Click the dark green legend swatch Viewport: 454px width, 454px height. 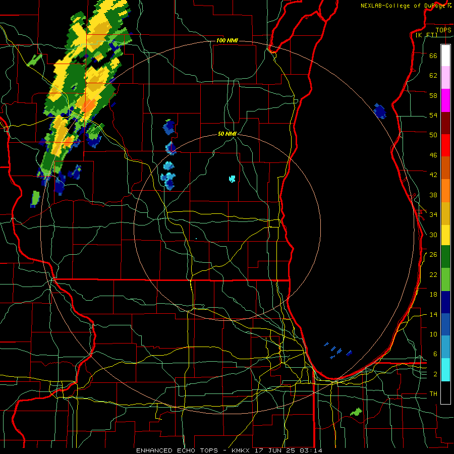(445, 257)
